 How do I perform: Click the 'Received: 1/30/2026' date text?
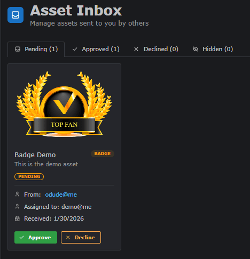pyautogui.click(x=54, y=218)
